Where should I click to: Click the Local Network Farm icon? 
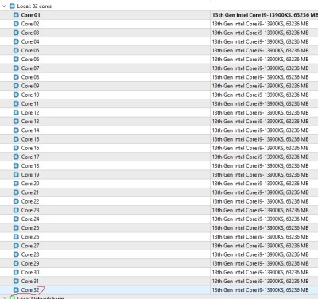click(x=12, y=297)
